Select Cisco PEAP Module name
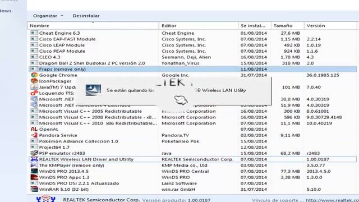The width and height of the screenshot is (359, 202). point(62,51)
